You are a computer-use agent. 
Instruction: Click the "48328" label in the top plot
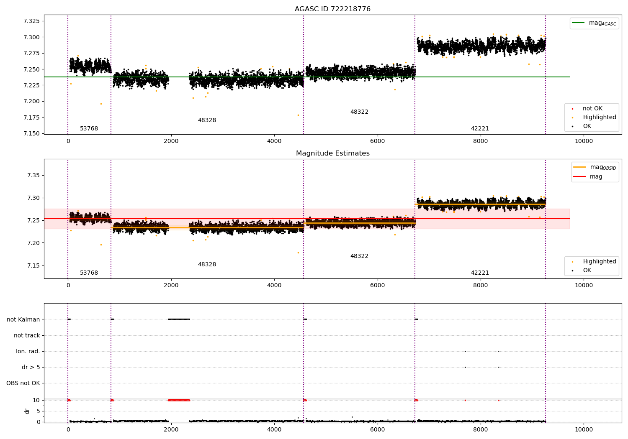207,120
